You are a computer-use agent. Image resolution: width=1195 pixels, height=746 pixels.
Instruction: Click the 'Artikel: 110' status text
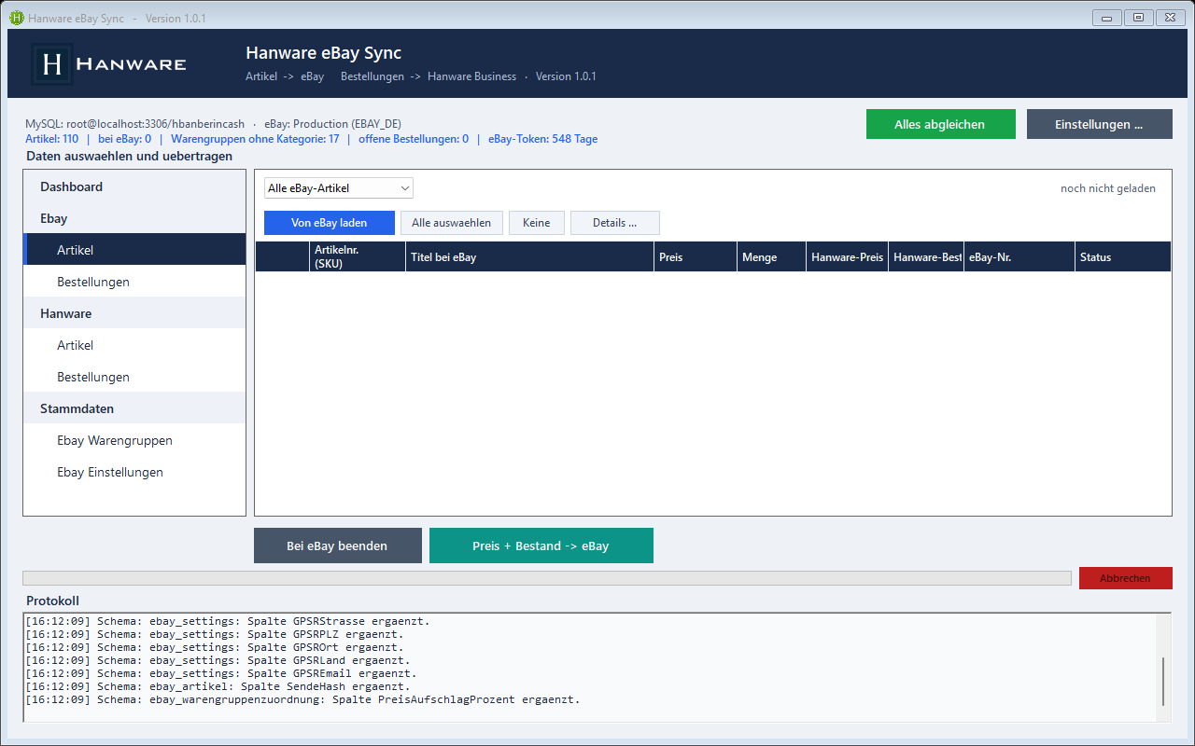pyautogui.click(x=51, y=139)
